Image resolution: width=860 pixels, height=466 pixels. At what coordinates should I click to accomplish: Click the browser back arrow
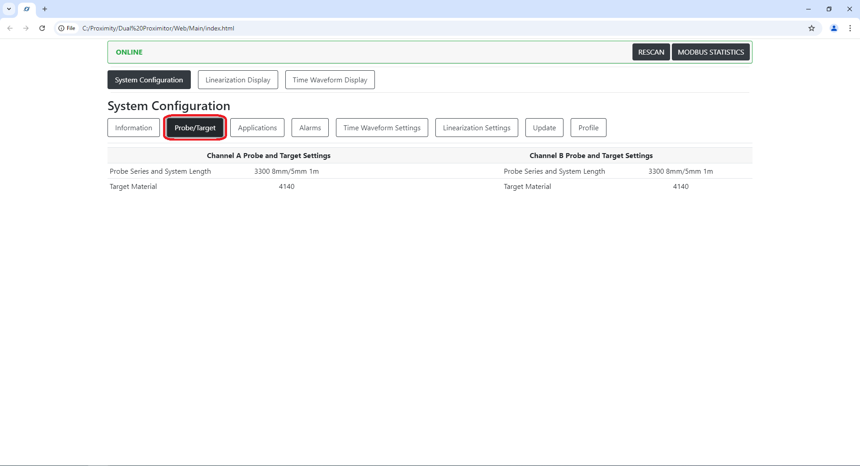click(x=10, y=28)
